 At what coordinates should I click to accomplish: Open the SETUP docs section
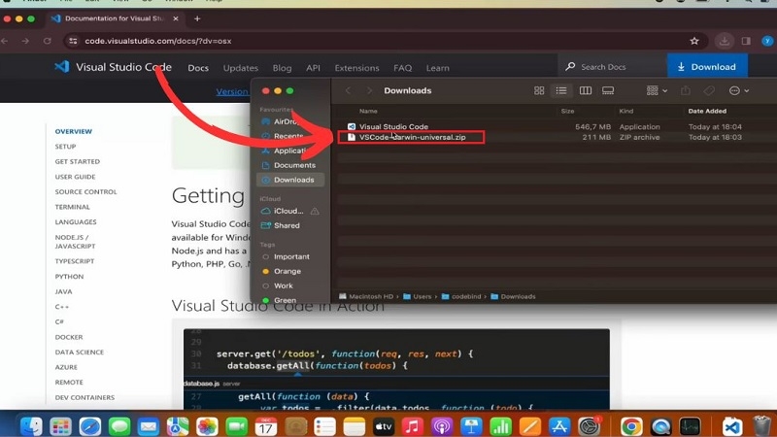point(65,147)
